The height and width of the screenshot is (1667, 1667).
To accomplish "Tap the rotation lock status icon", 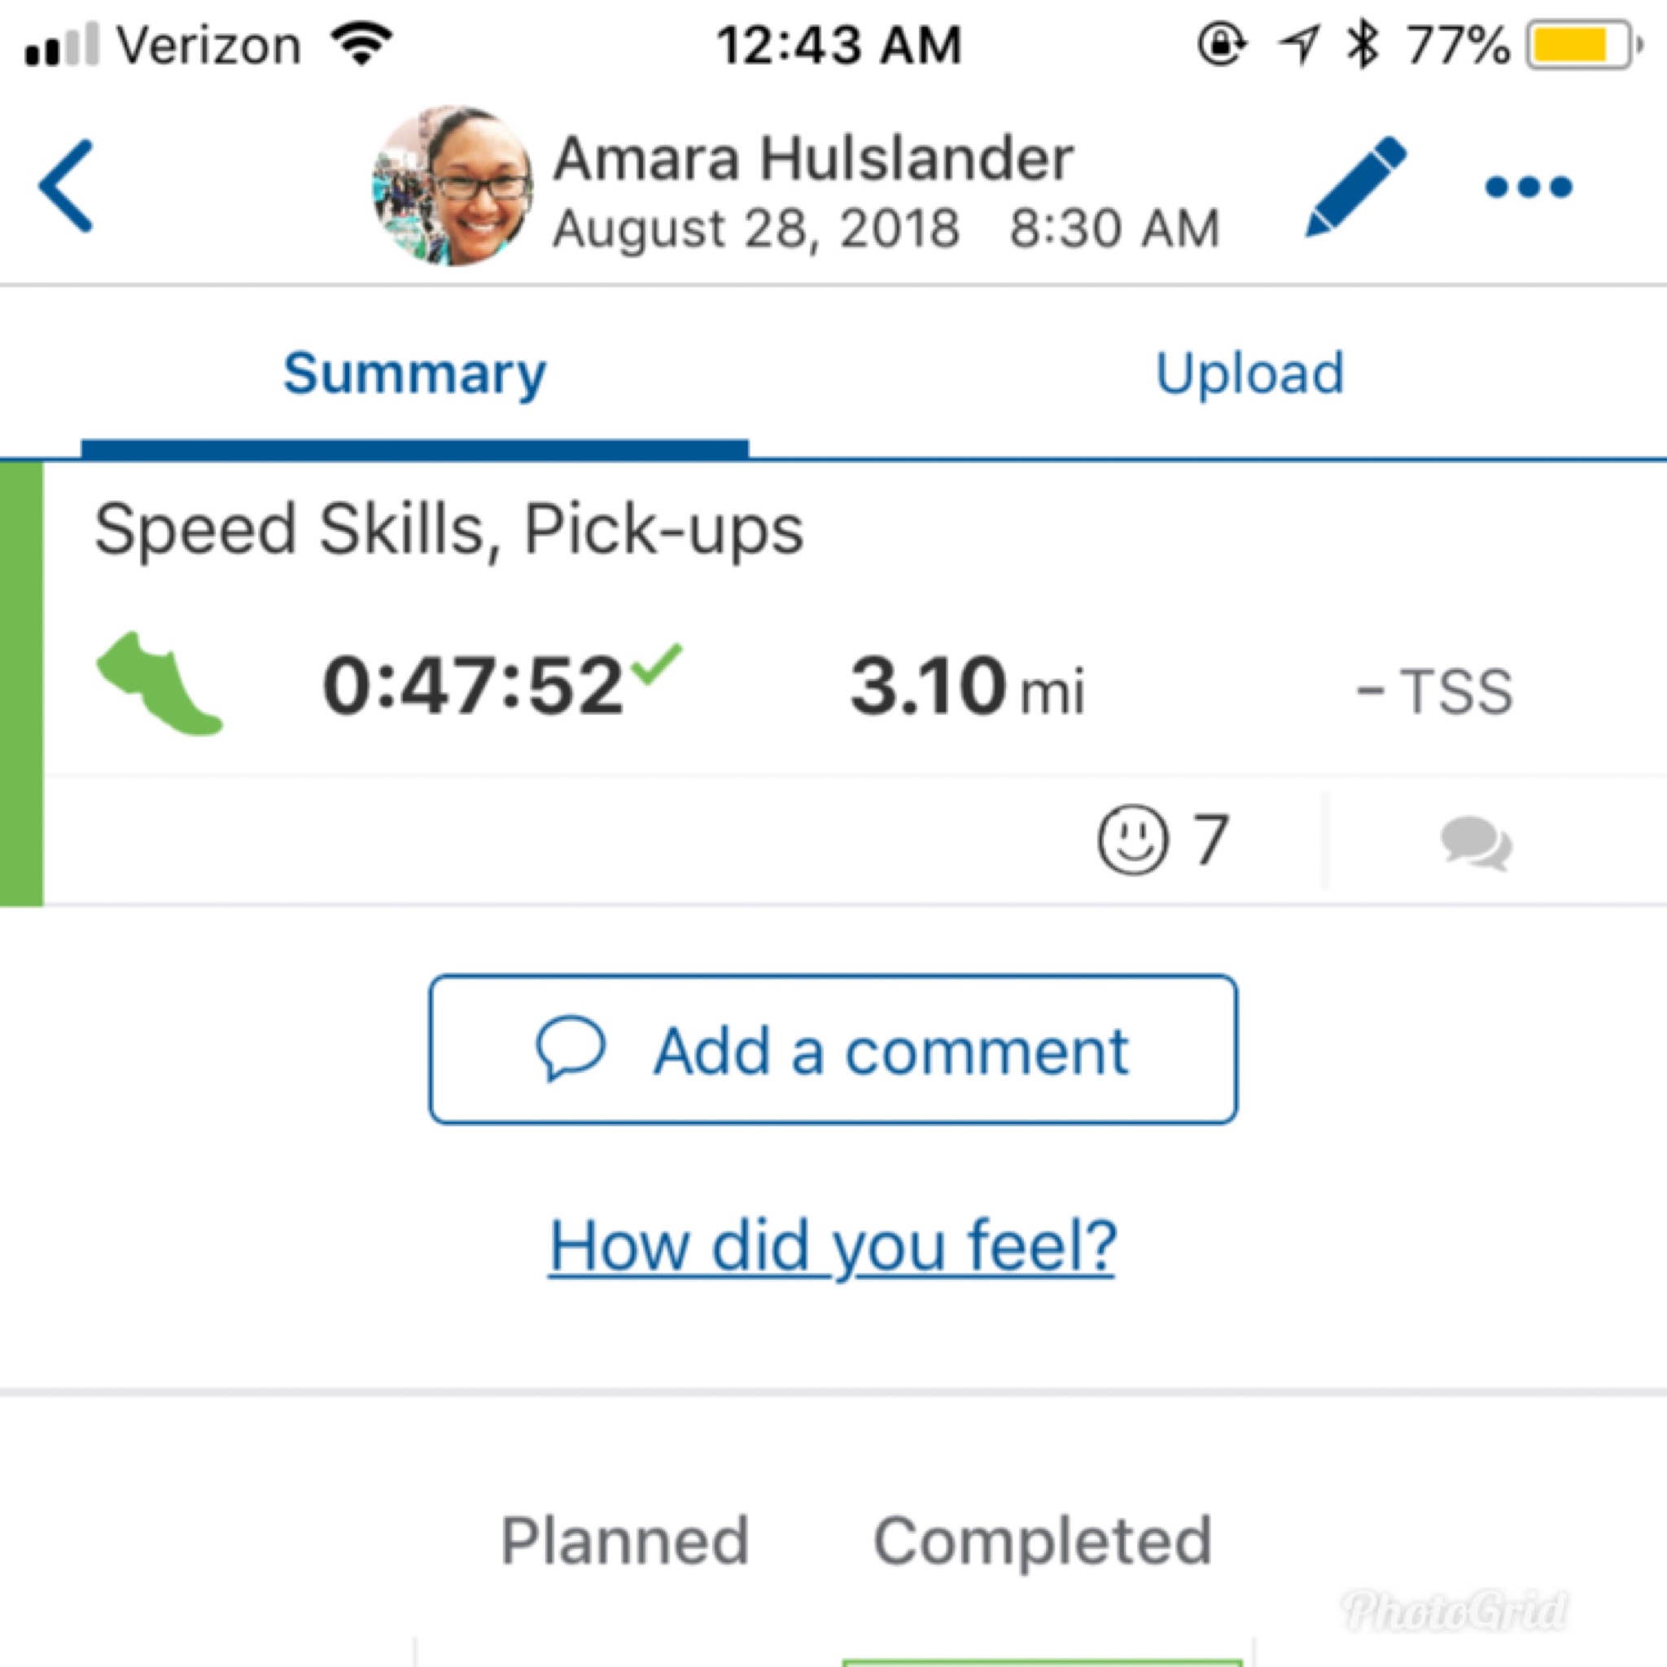I will pyautogui.click(x=1222, y=44).
